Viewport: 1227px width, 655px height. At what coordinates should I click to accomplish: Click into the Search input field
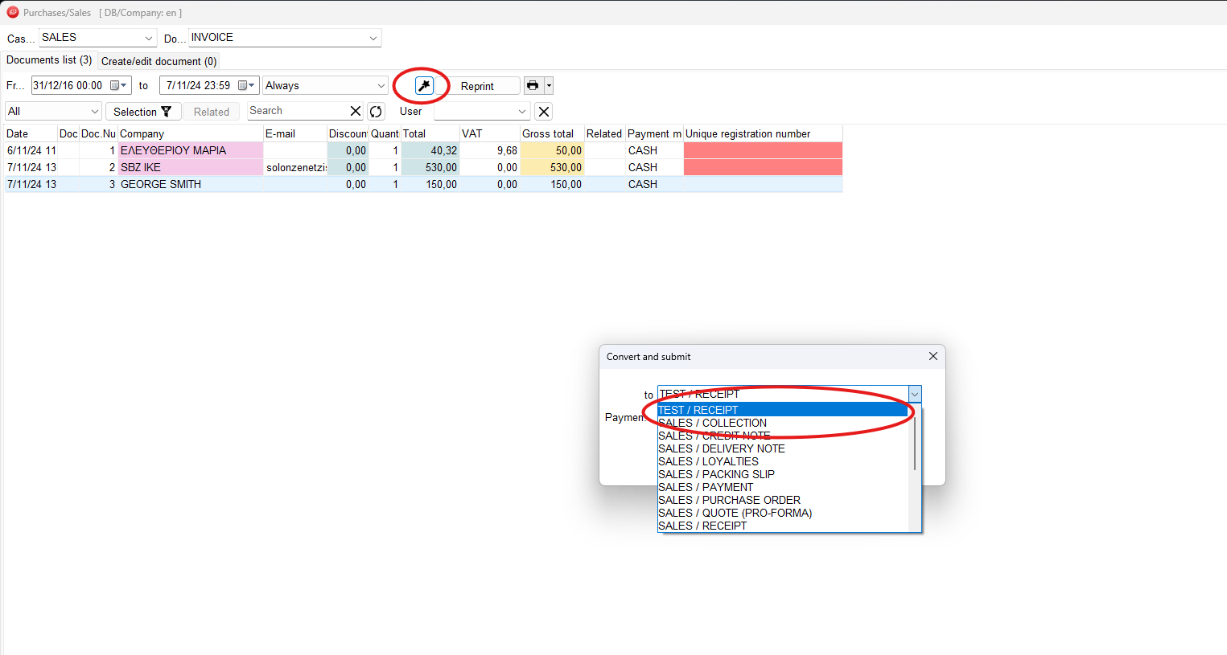296,111
